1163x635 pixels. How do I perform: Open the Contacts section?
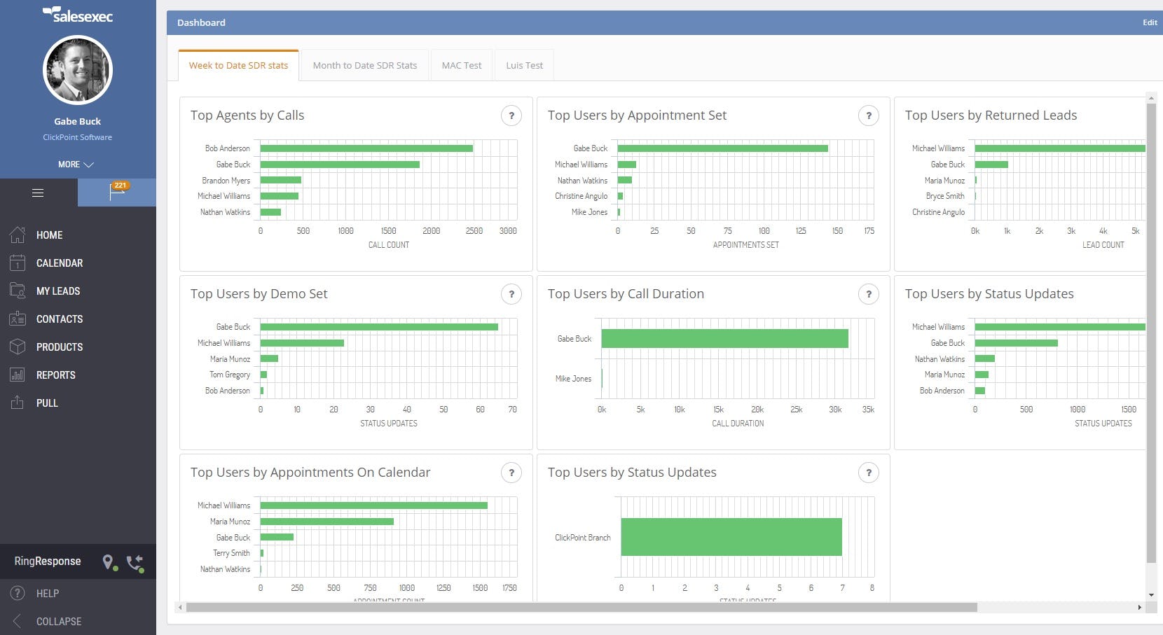click(x=59, y=319)
